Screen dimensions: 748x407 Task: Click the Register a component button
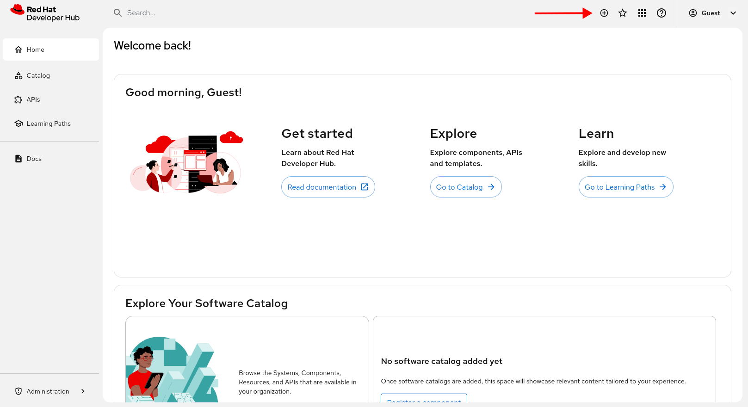(x=423, y=399)
